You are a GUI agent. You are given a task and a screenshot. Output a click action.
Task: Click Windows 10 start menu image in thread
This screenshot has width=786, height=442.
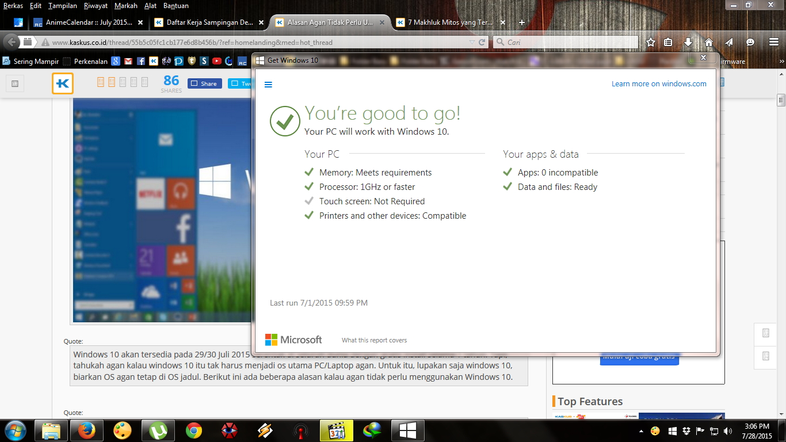163,209
